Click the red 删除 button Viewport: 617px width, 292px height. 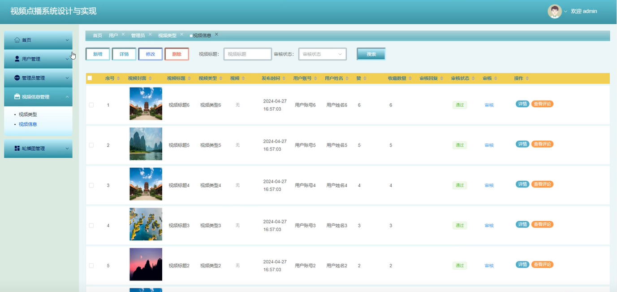tap(177, 54)
